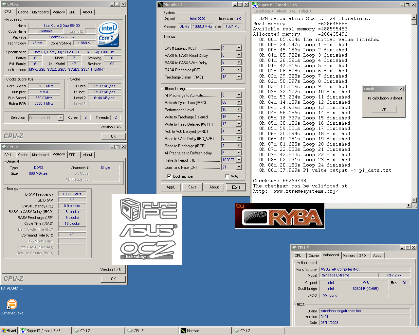Toggle the Lock mchbar checkbox
This screenshot has width=419, height=335.
[169, 176]
